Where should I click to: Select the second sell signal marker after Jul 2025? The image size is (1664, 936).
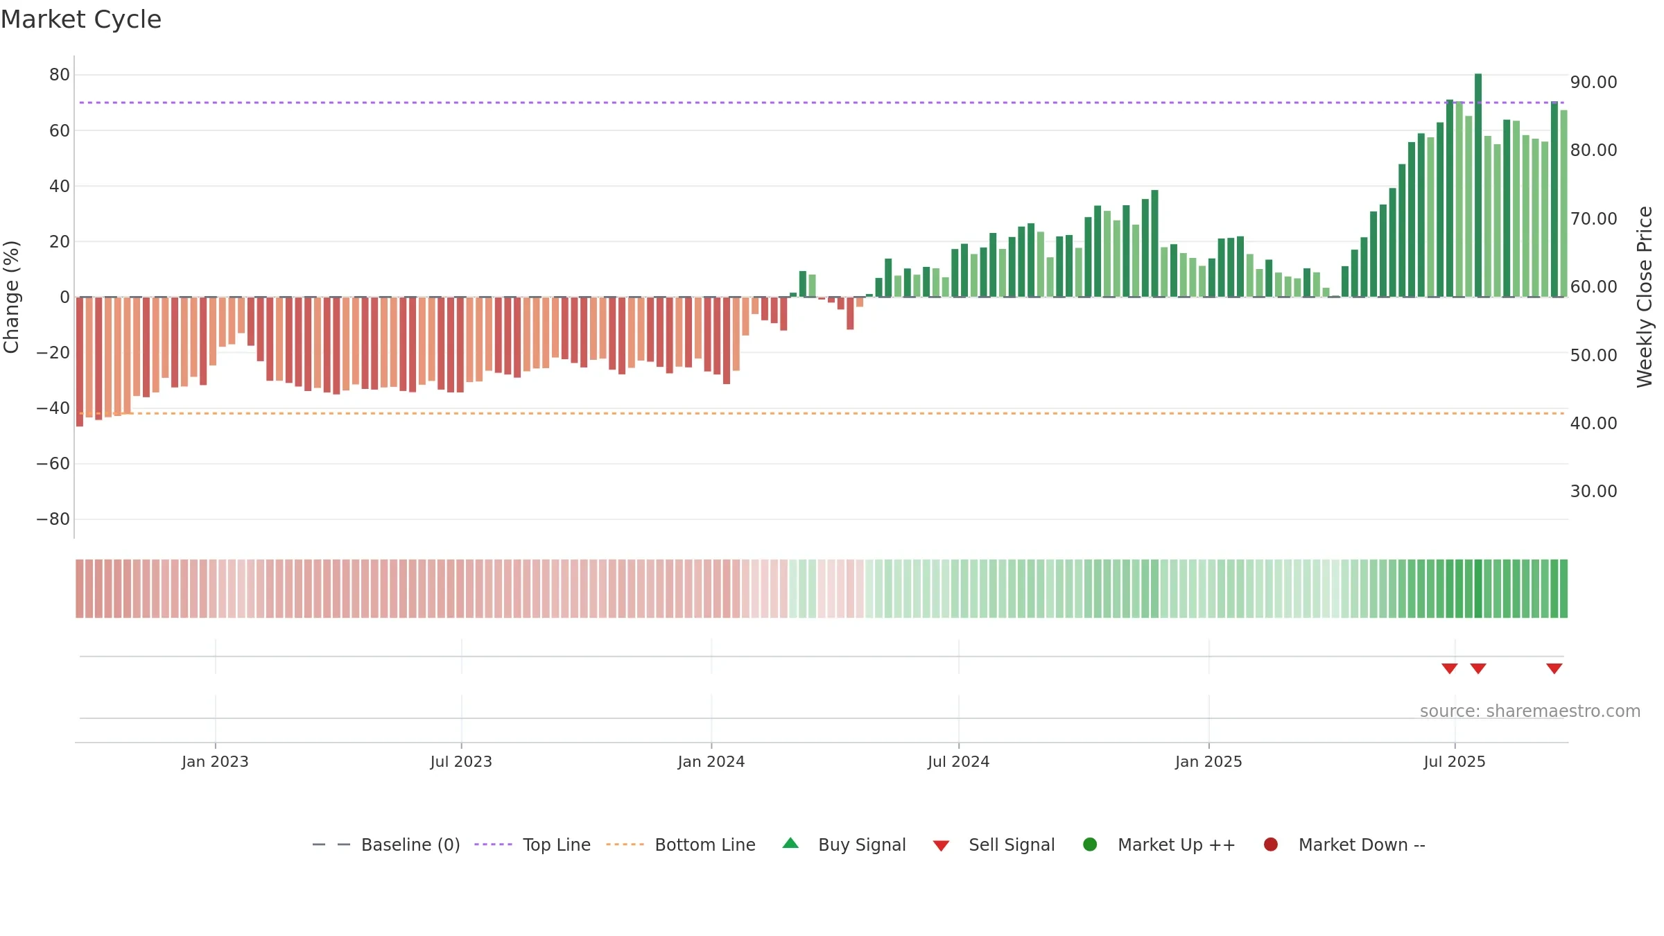tap(1478, 668)
